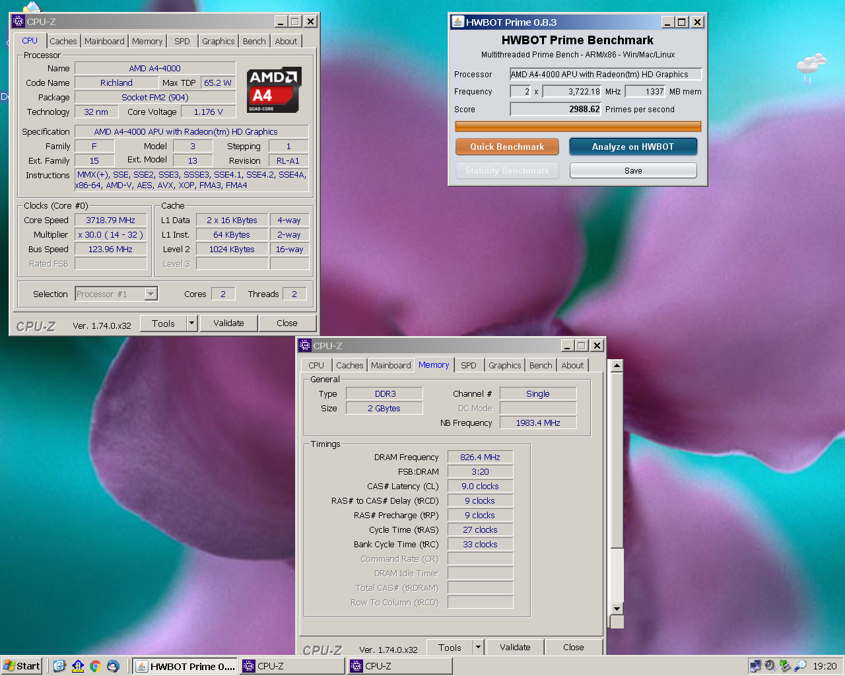Launch Thunderbird from quick launch
845x676 pixels.
click(x=113, y=666)
